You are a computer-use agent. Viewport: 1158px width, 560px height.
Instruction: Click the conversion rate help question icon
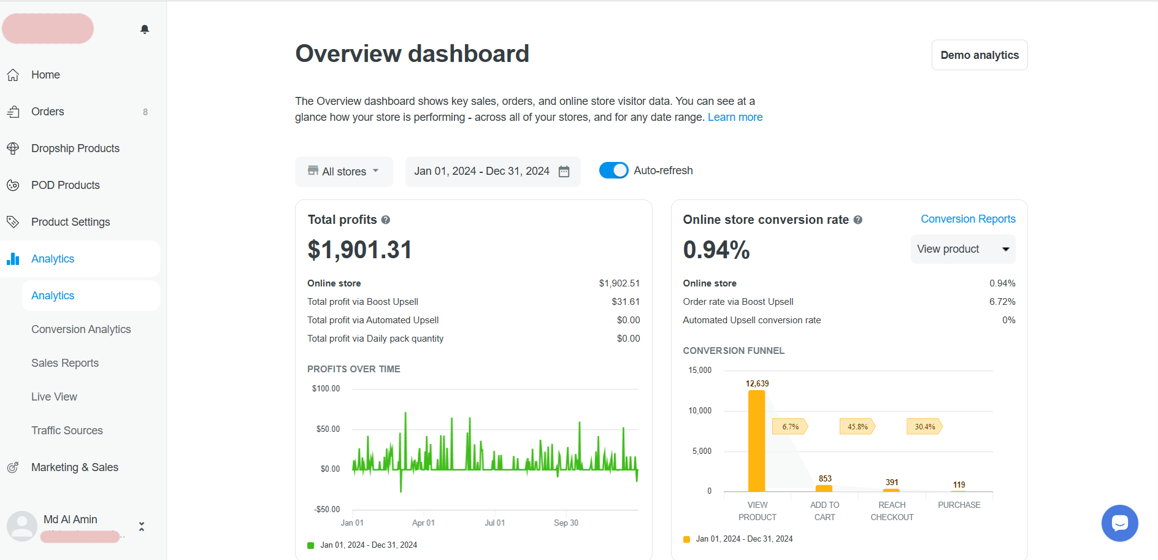pos(858,220)
